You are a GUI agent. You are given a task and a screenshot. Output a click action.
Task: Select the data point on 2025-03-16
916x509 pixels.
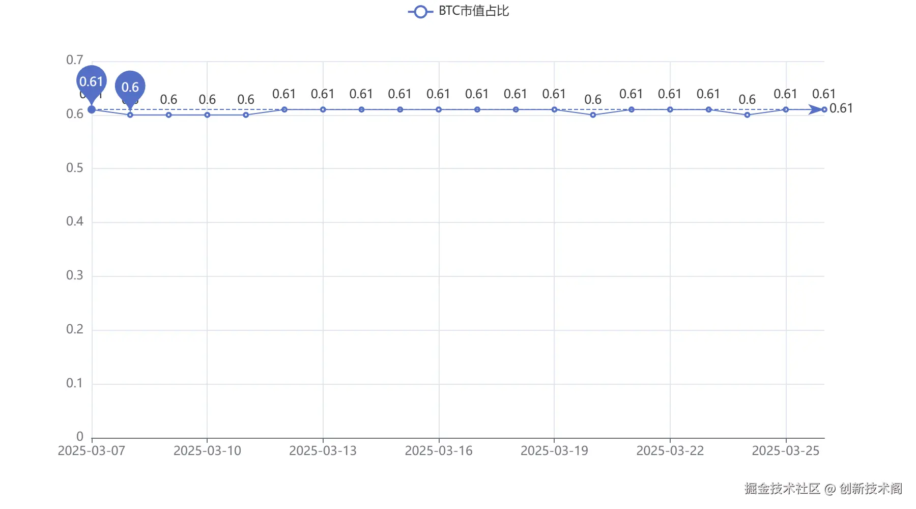(x=439, y=109)
